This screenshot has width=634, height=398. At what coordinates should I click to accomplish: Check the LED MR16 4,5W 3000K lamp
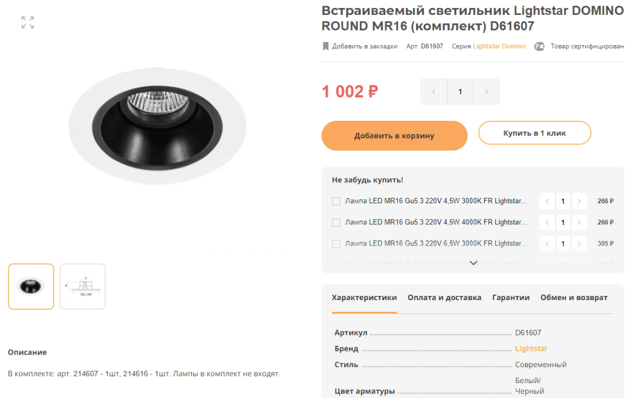pos(336,201)
